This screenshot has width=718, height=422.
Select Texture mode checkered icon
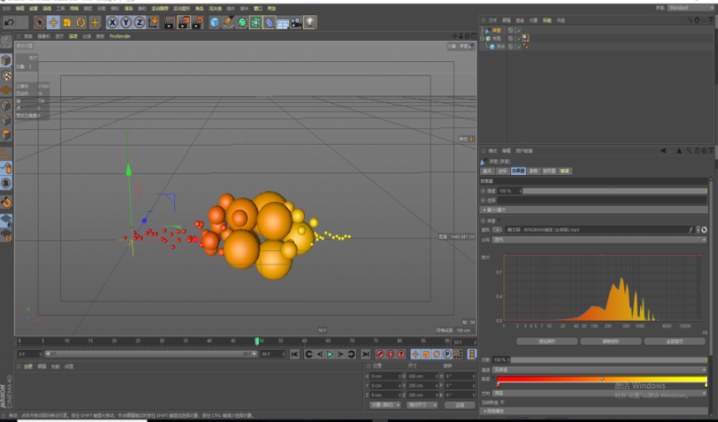(6, 75)
